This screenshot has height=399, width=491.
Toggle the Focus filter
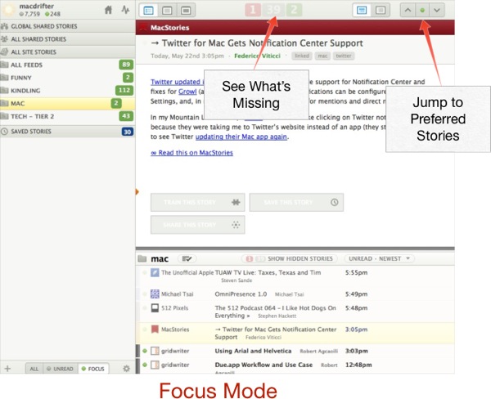point(93,369)
